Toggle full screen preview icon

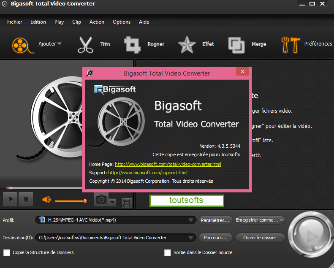pos(127,203)
